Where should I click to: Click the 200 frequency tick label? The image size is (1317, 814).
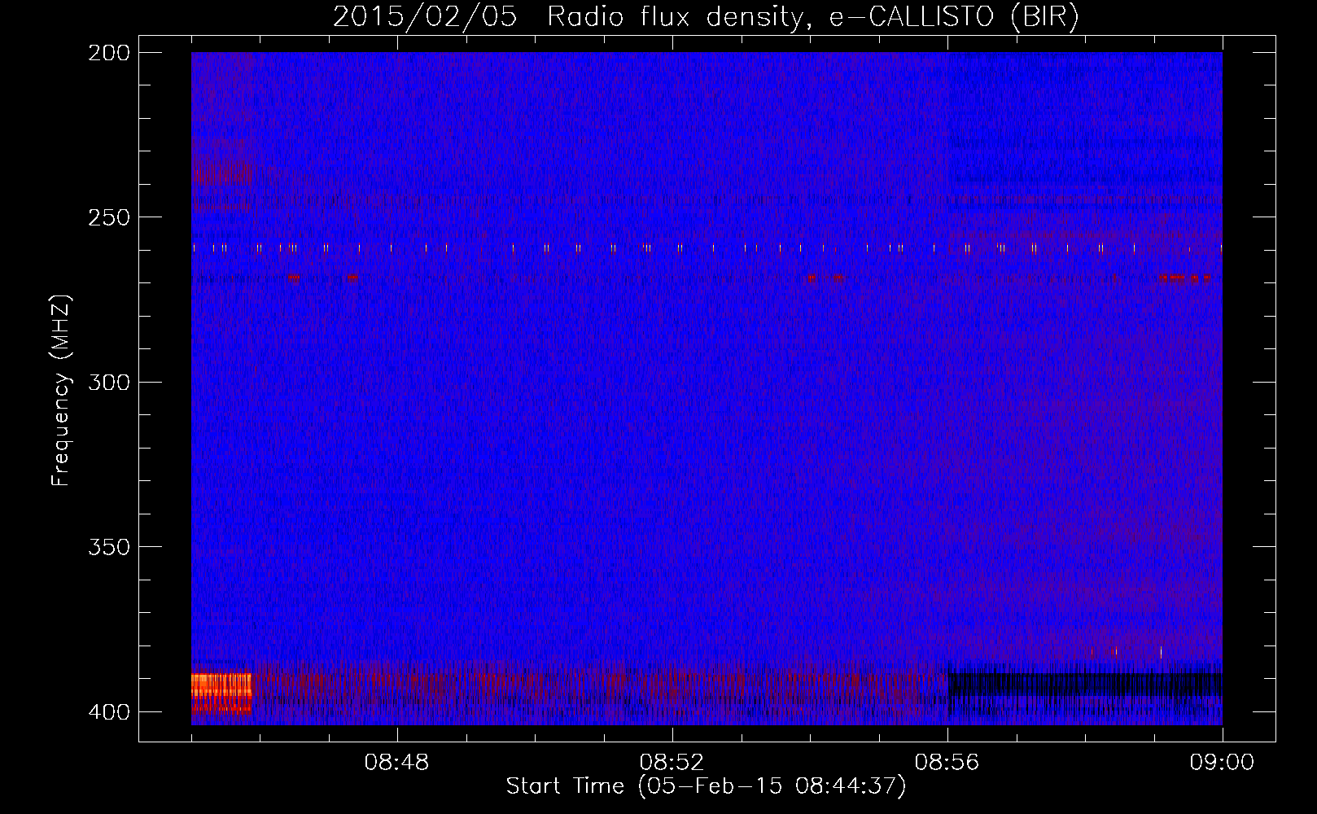(x=109, y=53)
